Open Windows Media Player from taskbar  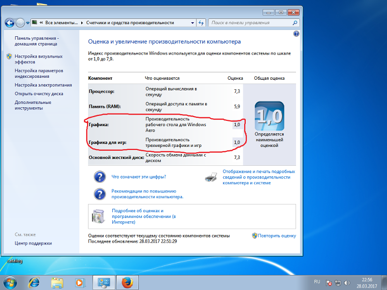(80, 283)
